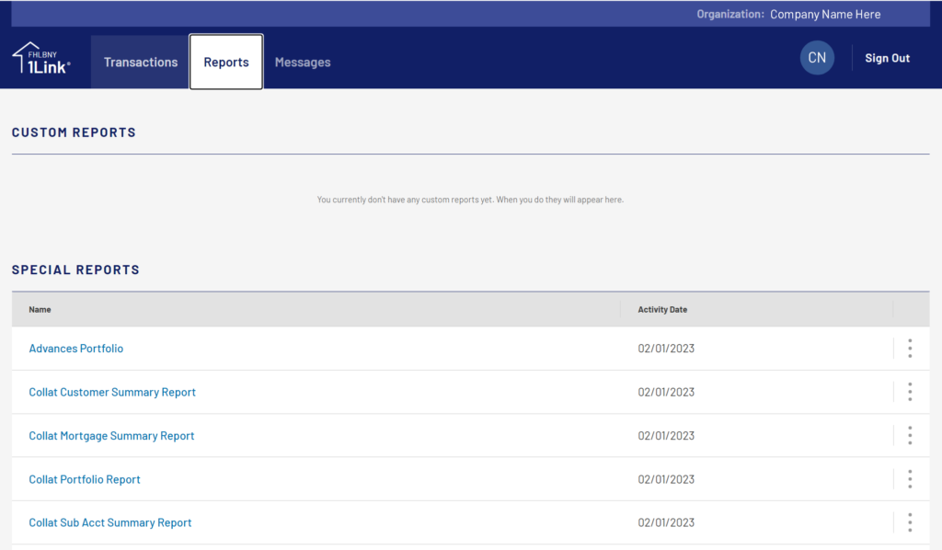Click the FHLBNY 1Link logo

[x=41, y=59]
